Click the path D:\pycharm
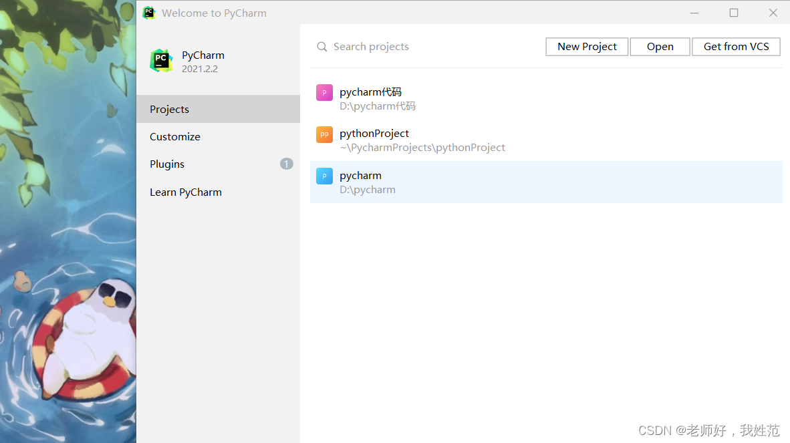Image resolution: width=790 pixels, height=443 pixels. (368, 190)
